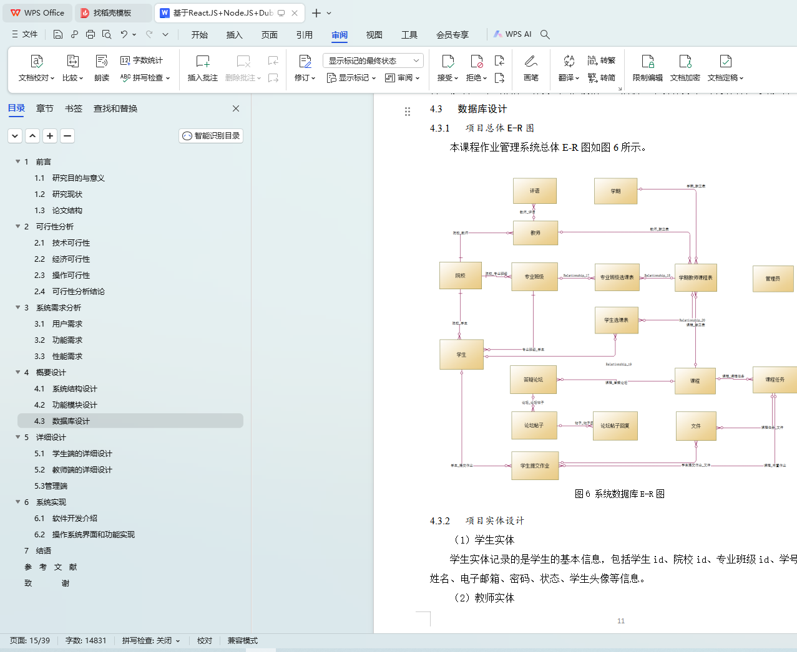The image size is (797, 652).
Task: Collapse the 概要设计 outline section
Action: pos(18,372)
